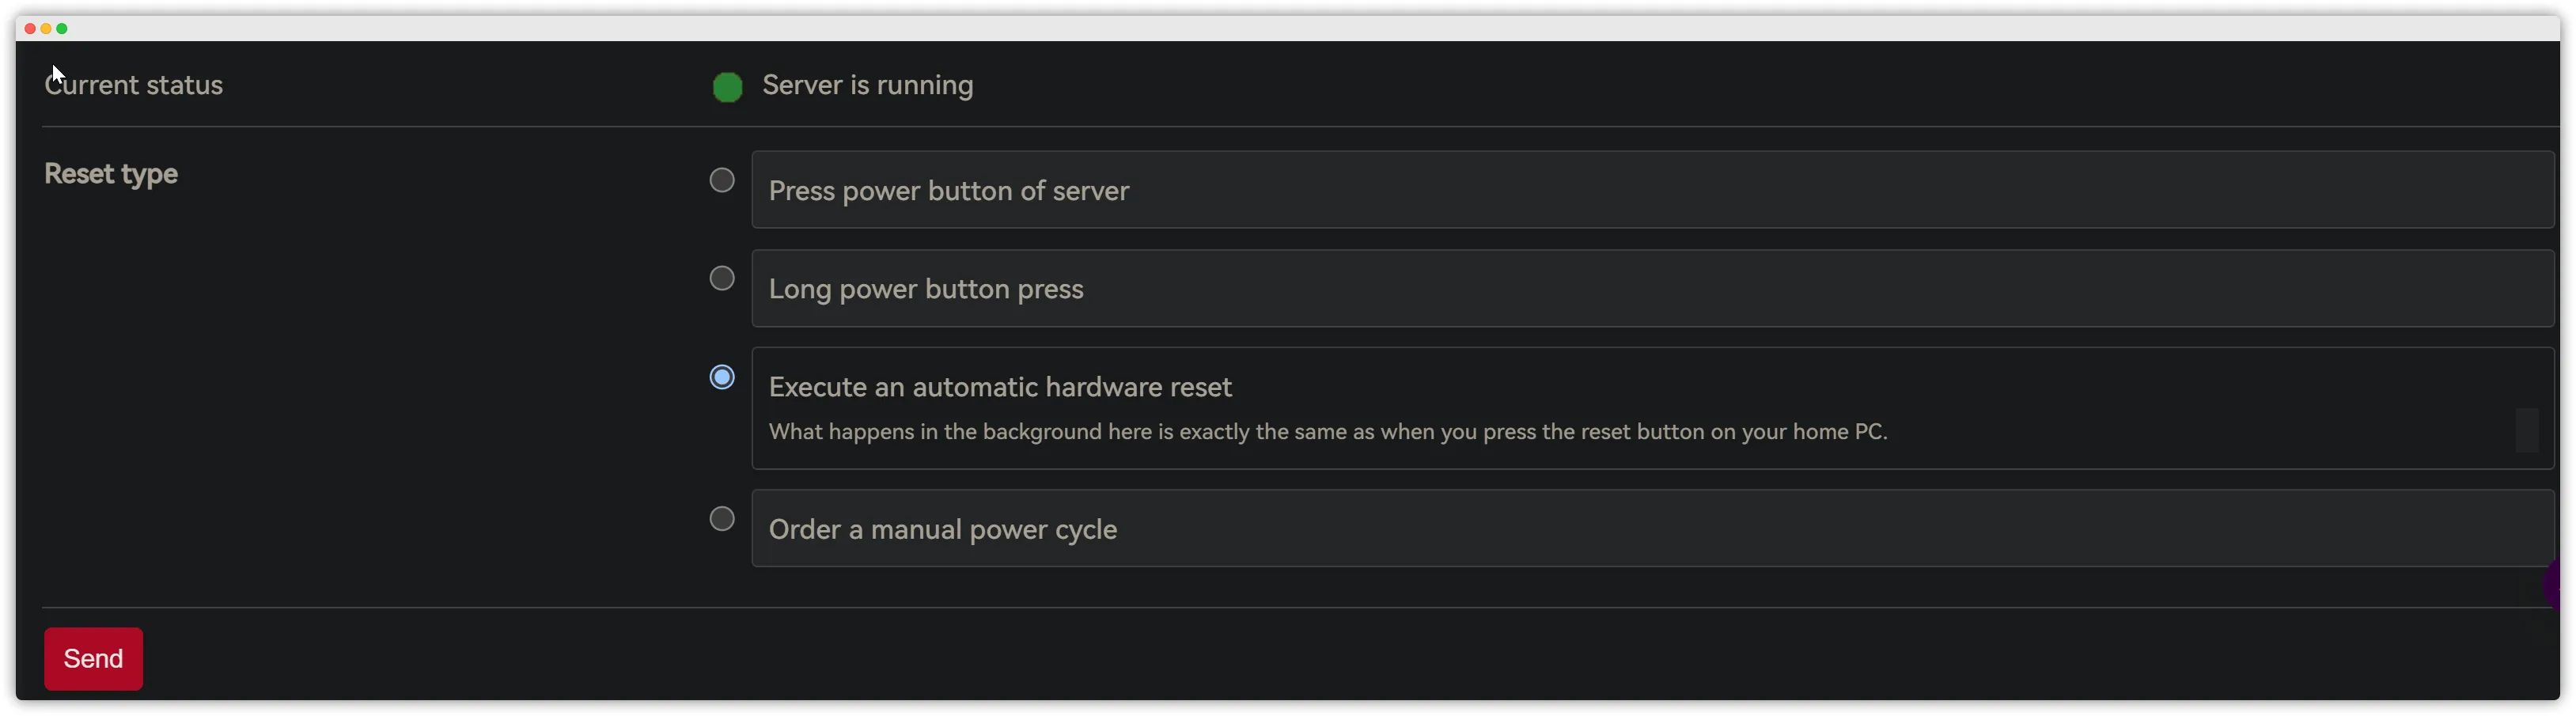This screenshot has height=716, width=2576.
Task: Click the "Reset type" label
Action: (111, 174)
